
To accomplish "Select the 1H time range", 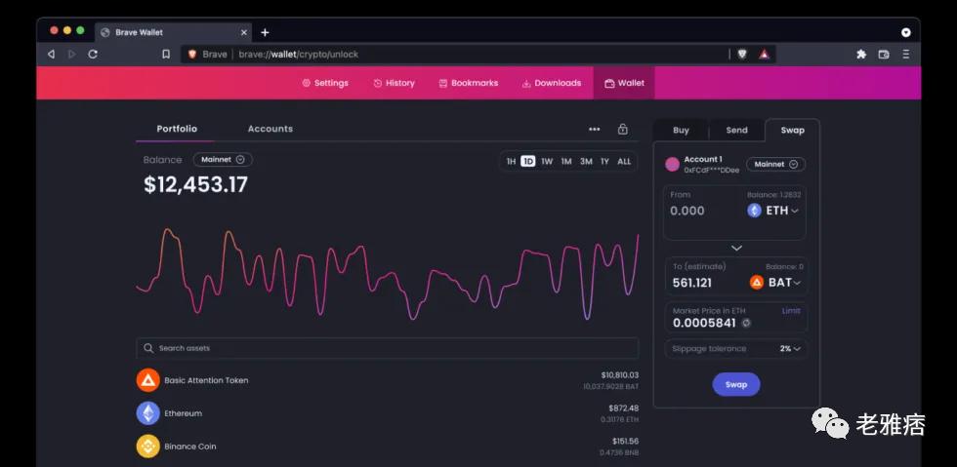I will click(x=511, y=162).
